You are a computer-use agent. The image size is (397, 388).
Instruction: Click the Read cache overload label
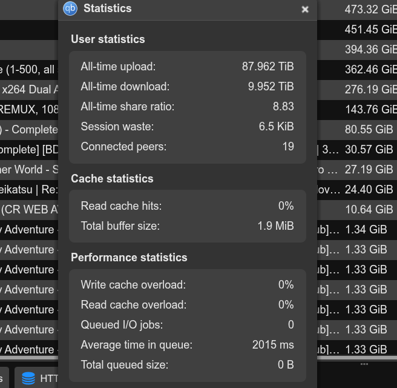pyautogui.click(x=134, y=304)
